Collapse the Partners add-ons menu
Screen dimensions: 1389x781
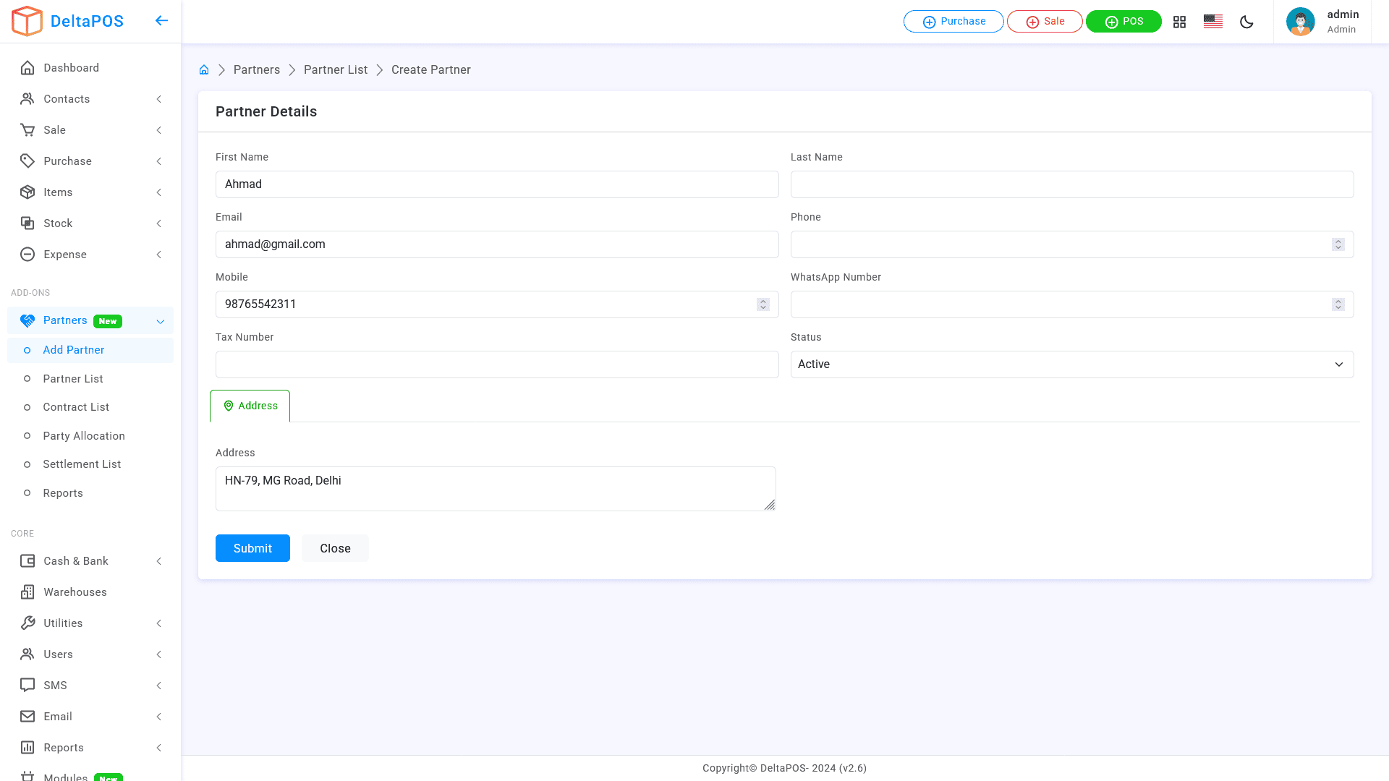pos(160,320)
